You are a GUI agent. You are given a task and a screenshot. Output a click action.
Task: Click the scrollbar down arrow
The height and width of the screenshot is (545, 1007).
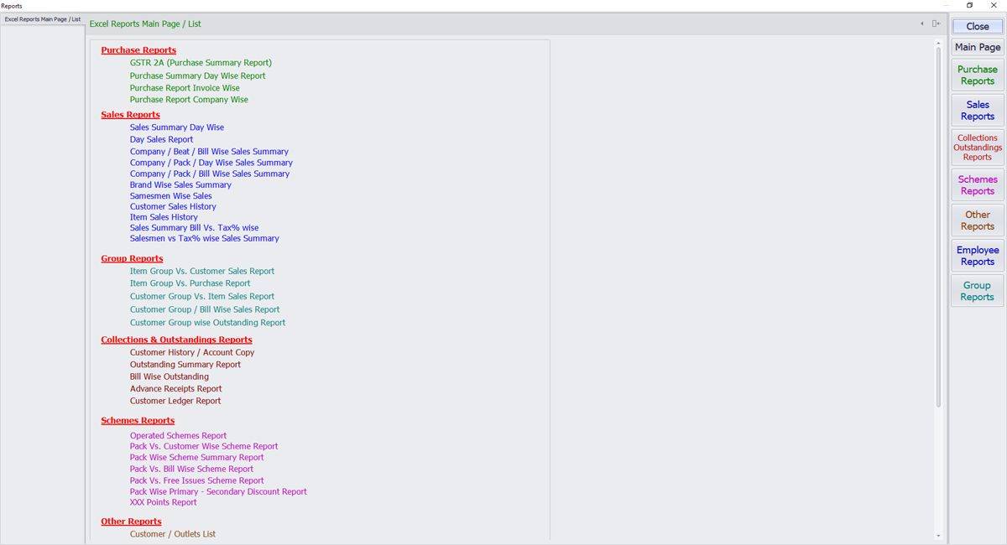938,536
